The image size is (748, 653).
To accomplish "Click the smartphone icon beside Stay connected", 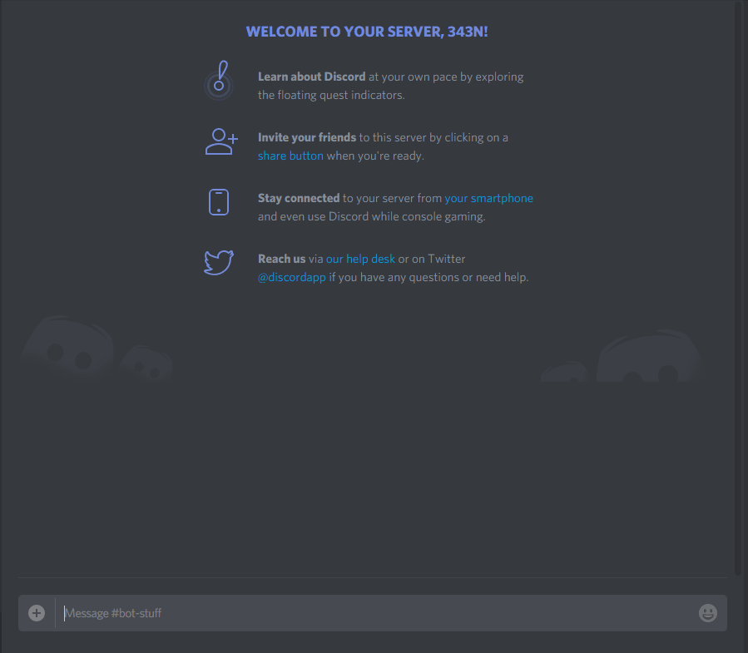I will coord(219,202).
